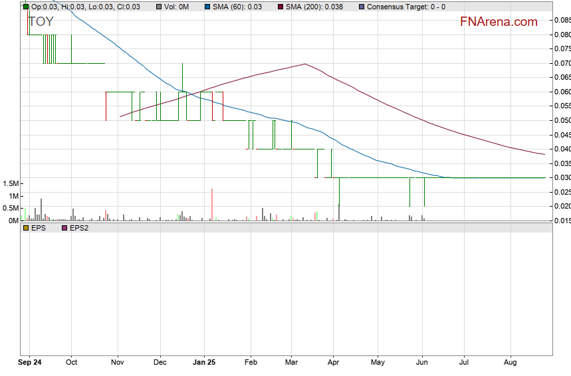Select the Sep 24 date axis label

(x=30, y=363)
